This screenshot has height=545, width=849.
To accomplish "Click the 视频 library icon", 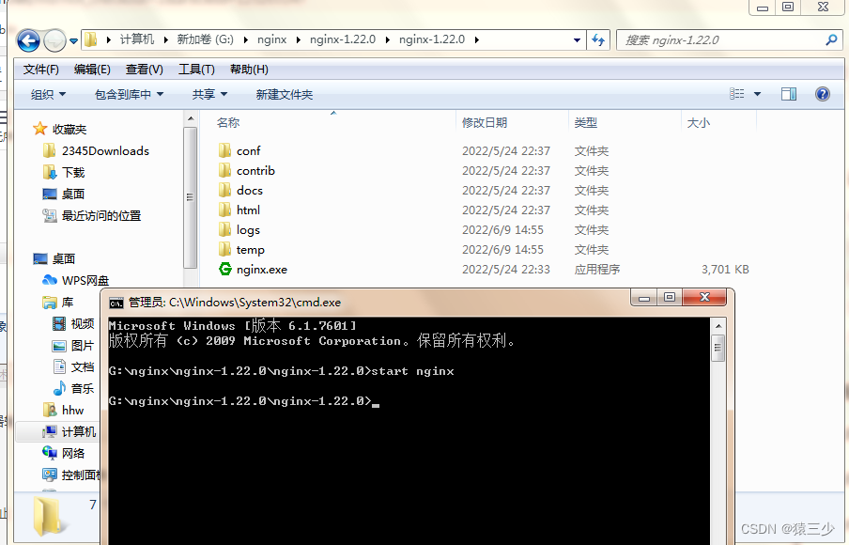I will coord(59,323).
